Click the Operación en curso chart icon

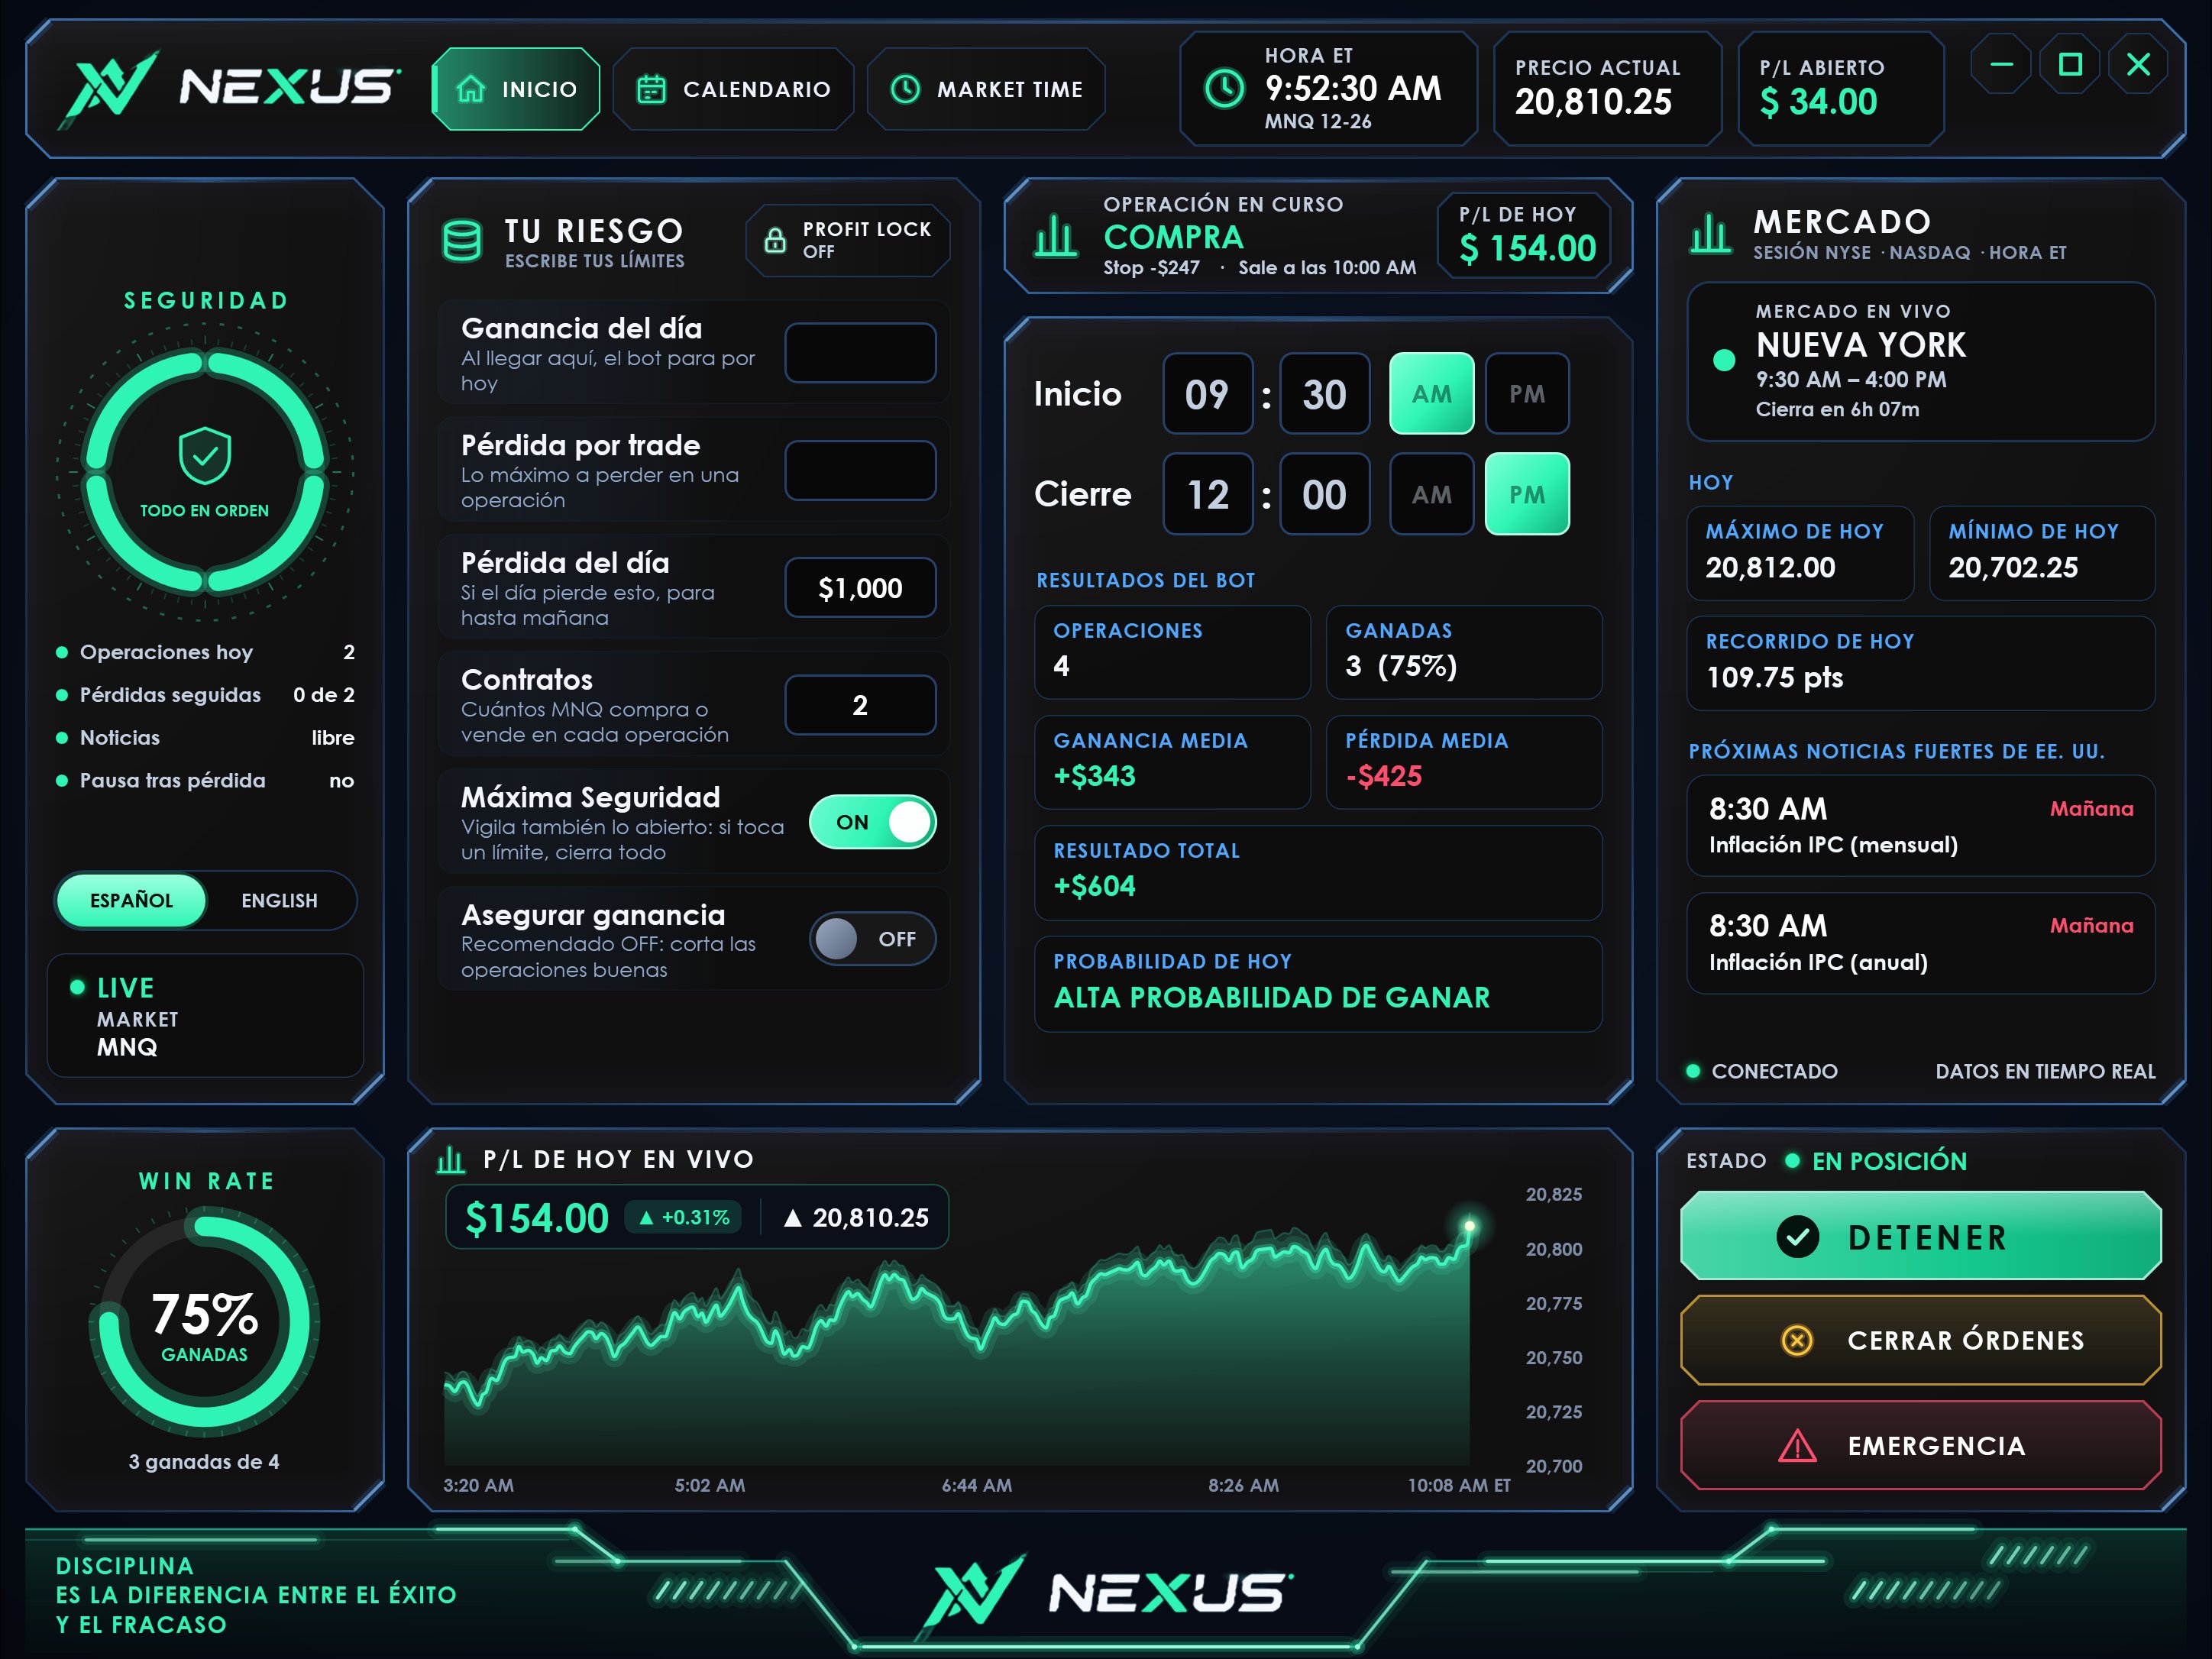click(x=1056, y=237)
